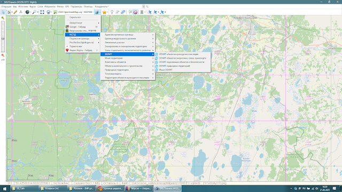The width and height of the screenshot is (342, 192).
Task: Toggle the Google - Гибрид layer
Action: (83, 27)
